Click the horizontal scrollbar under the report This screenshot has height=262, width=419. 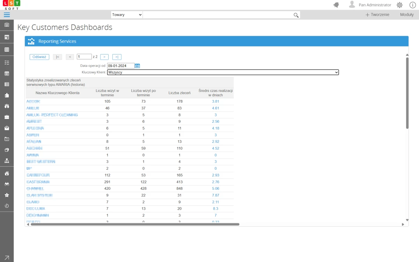(135, 224)
